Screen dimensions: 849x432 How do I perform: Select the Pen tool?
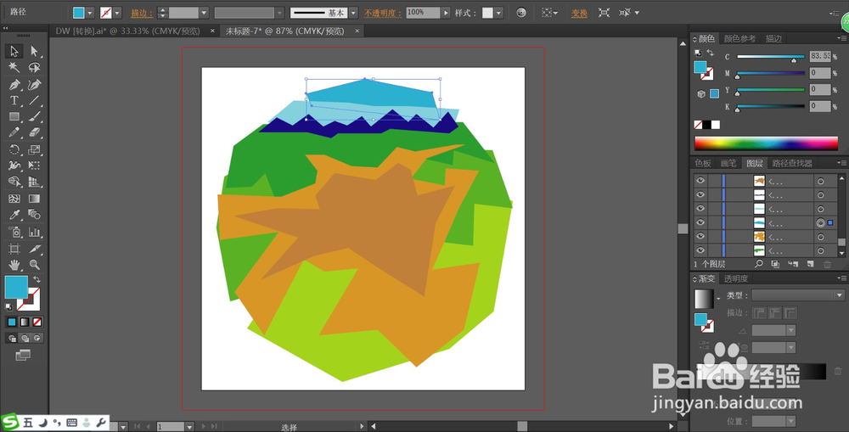(14, 85)
